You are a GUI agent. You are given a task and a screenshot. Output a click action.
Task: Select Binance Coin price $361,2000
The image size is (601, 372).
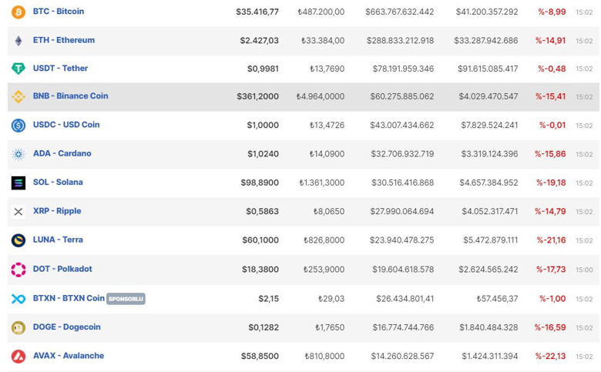click(x=257, y=96)
